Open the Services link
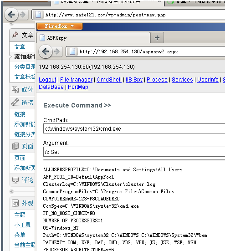 pyautogui.click(x=182, y=80)
